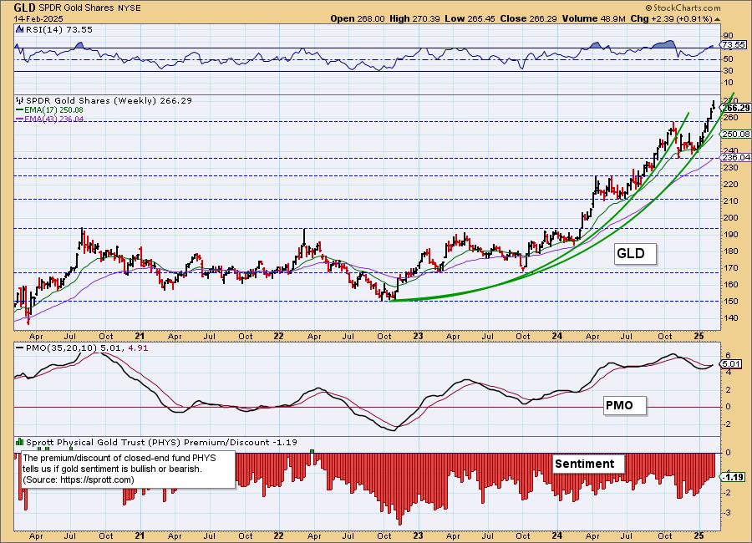Click the StockCharts.com copyright text

point(683,8)
